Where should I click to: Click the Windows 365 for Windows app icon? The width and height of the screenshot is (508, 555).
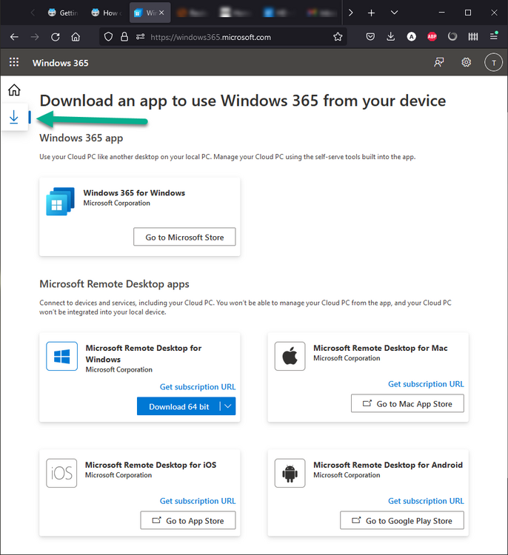[60, 201]
